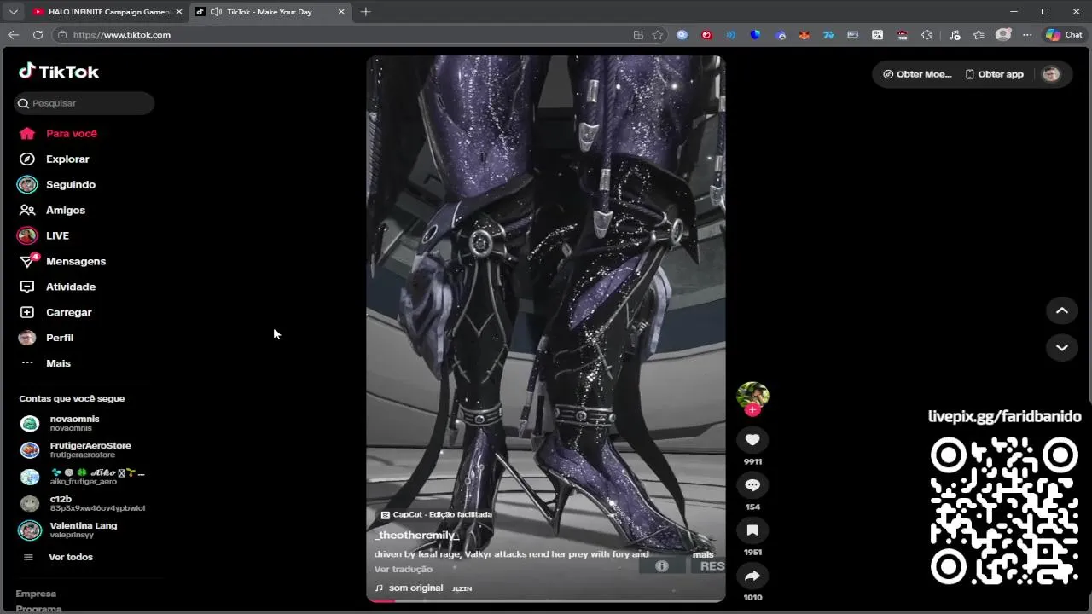The image size is (1092, 614).
Task: Open followed account c12b
Action: pos(82,503)
